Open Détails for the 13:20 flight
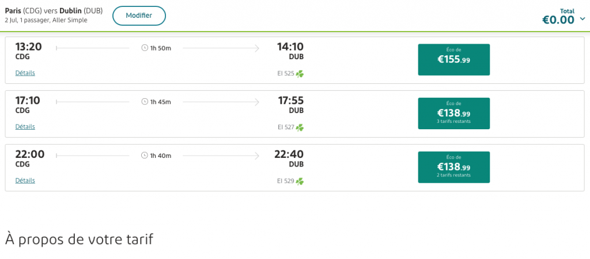The width and height of the screenshot is (590, 259). tap(25, 73)
